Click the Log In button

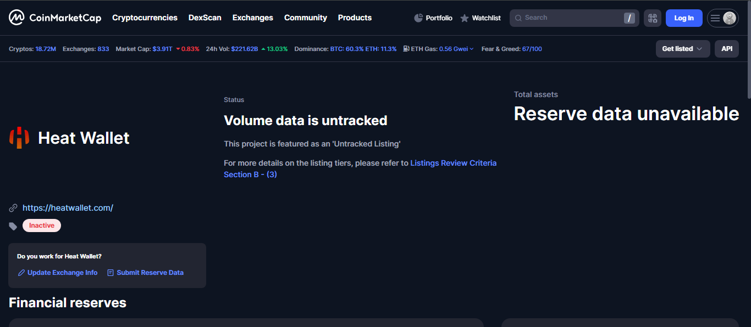pos(684,18)
